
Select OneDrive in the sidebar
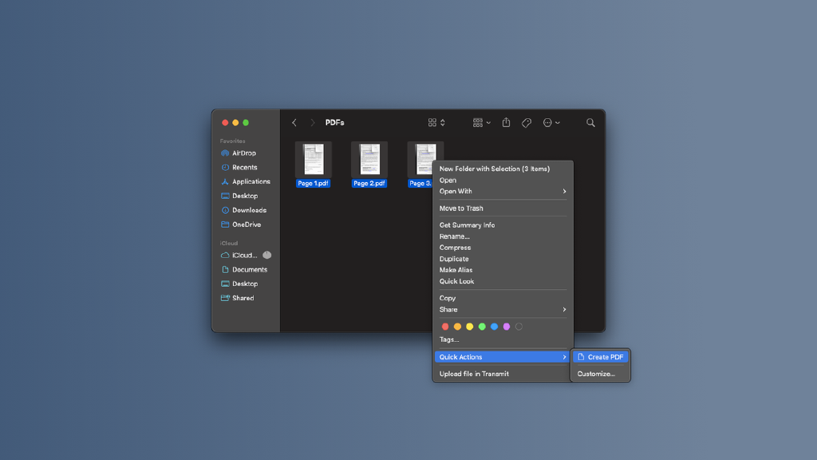(246, 224)
